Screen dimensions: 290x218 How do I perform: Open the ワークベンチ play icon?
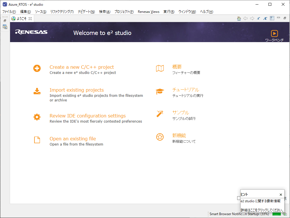pyautogui.click(x=274, y=34)
